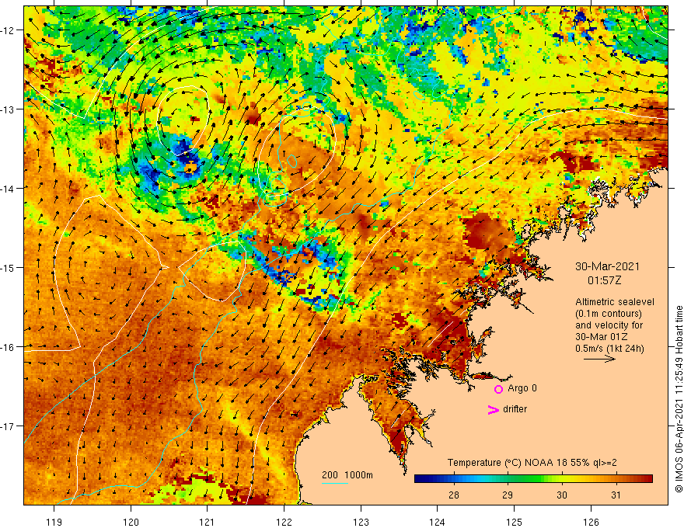Viewport: 684px width, 528px height.
Task: Click the latitude axis label -12
Action: point(8,30)
